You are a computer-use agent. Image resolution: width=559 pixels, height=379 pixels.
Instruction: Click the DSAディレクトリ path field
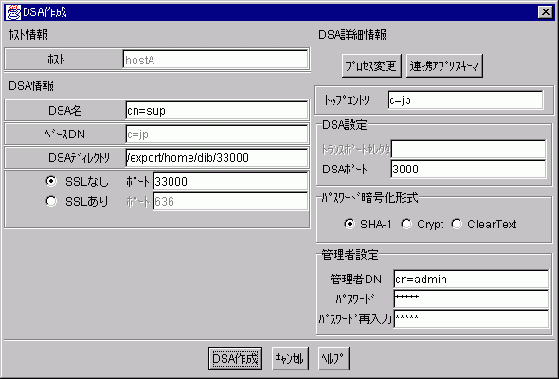(x=217, y=158)
